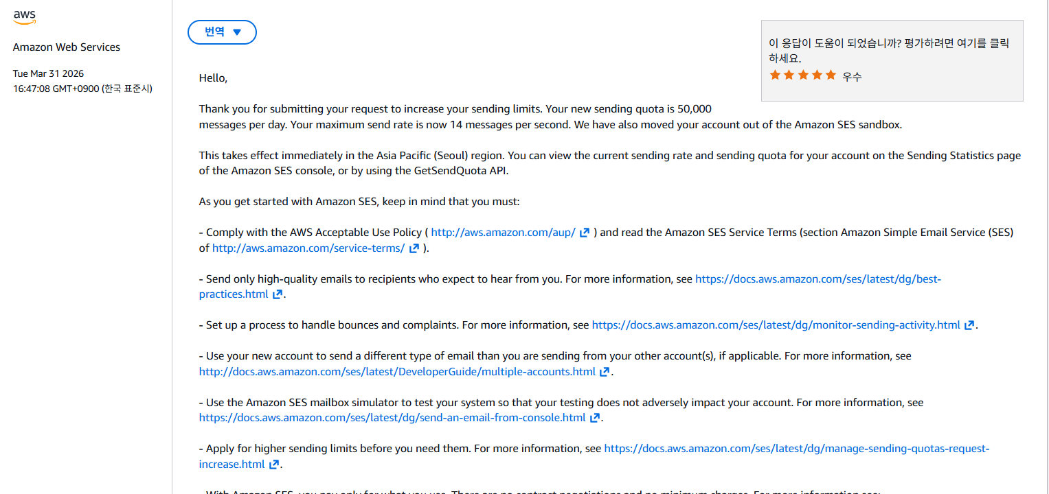Click the 16:47:08 GMT+0900 timestamp
The image size is (1049, 494).
click(x=82, y=89)
